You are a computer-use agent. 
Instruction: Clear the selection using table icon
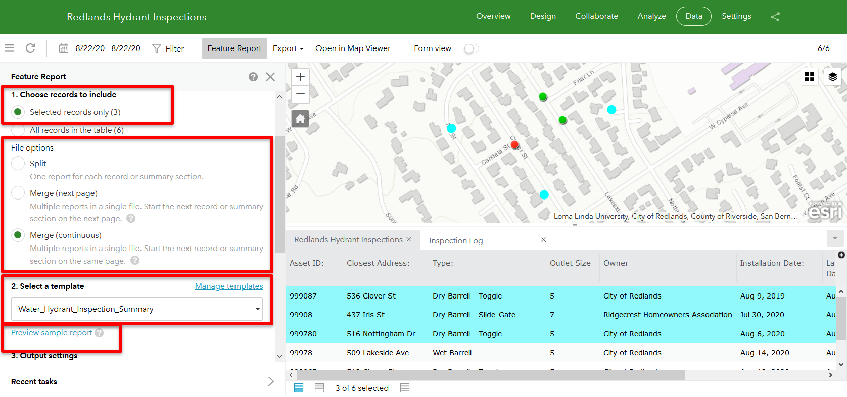coord(319,388)
